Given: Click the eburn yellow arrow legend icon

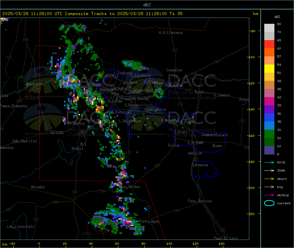Looking at the screenshot, I should [x=269, y=179].
